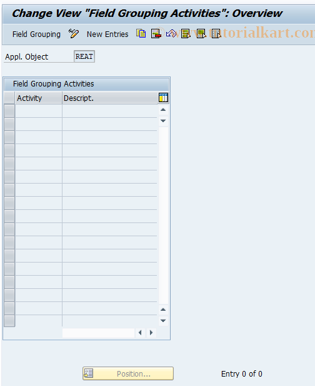Click the Descript. column header
The height and width of the screenshot is (386, 315).
[110, 98]
